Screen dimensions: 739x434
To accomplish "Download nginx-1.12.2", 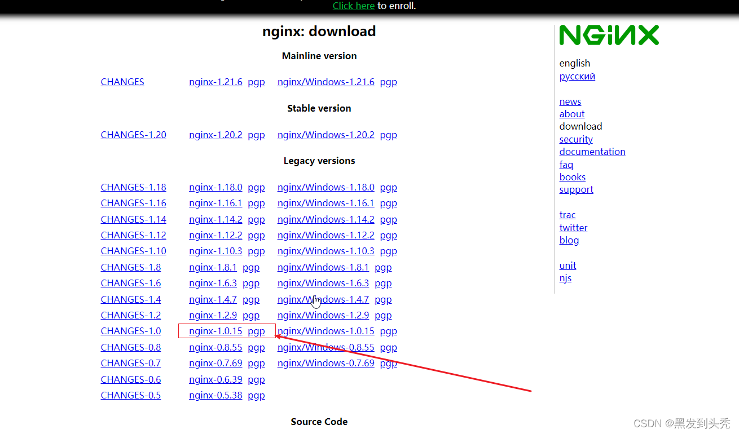I will [215, 235].
